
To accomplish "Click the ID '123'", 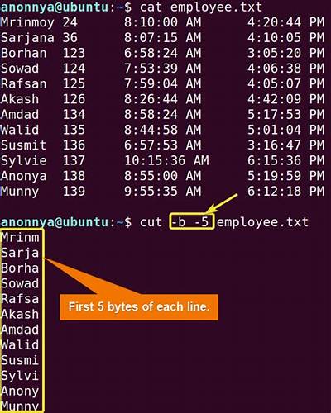I will (x=74, y=53).
